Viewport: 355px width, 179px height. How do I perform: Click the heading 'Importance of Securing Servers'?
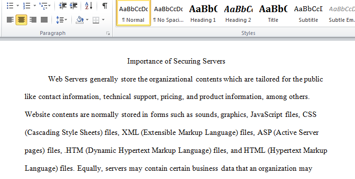(x=176, y=61)
